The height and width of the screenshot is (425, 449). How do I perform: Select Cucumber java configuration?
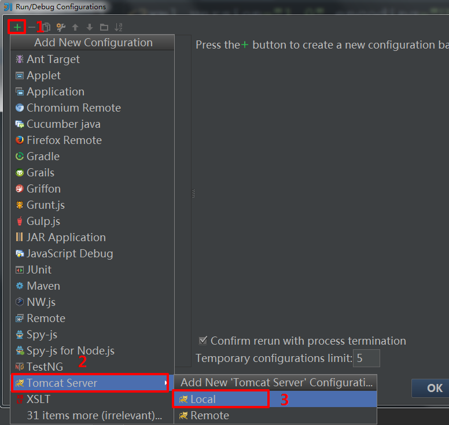click(x=92, y=124)
